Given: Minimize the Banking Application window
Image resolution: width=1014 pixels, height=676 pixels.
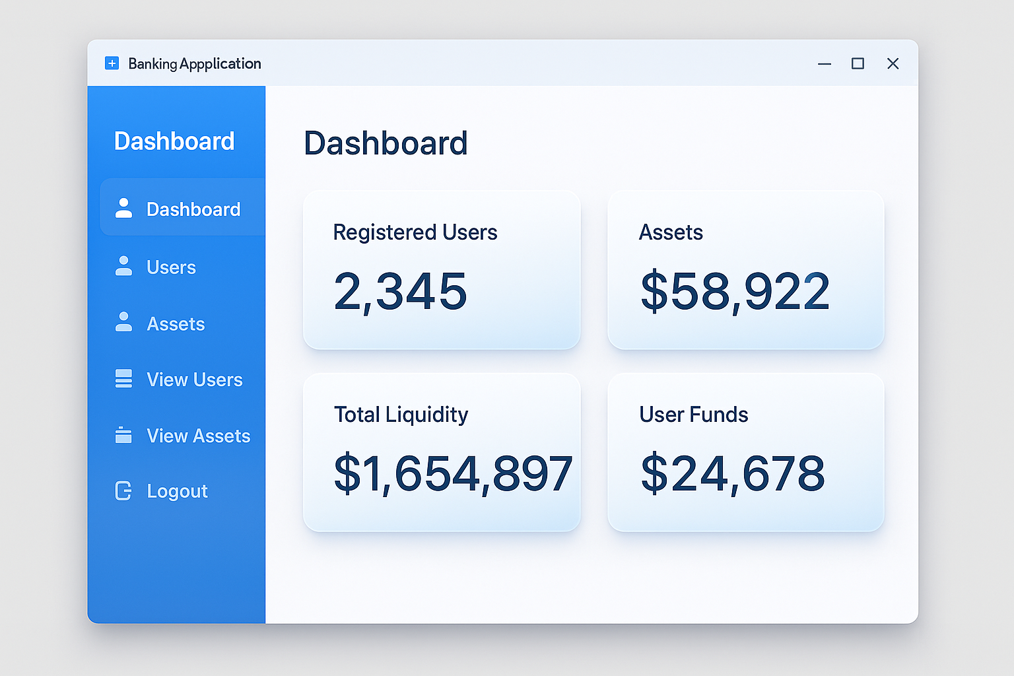Looking at the screenshot, I should 825,63.
